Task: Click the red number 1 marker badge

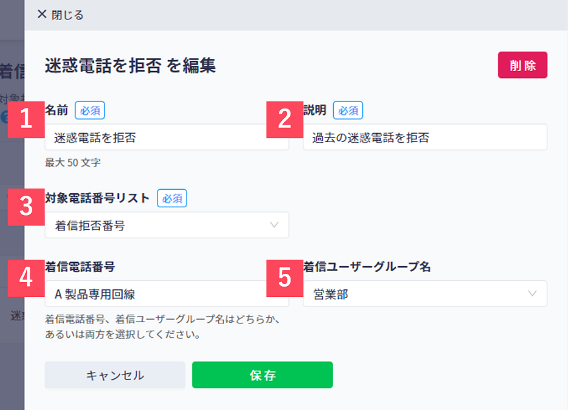Action: 26,119
